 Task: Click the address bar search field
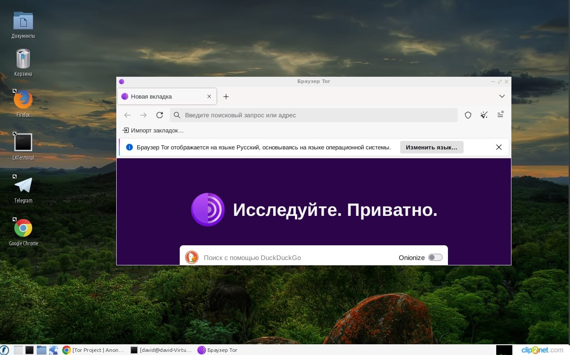pyautogui.click(x=314, y=115)
